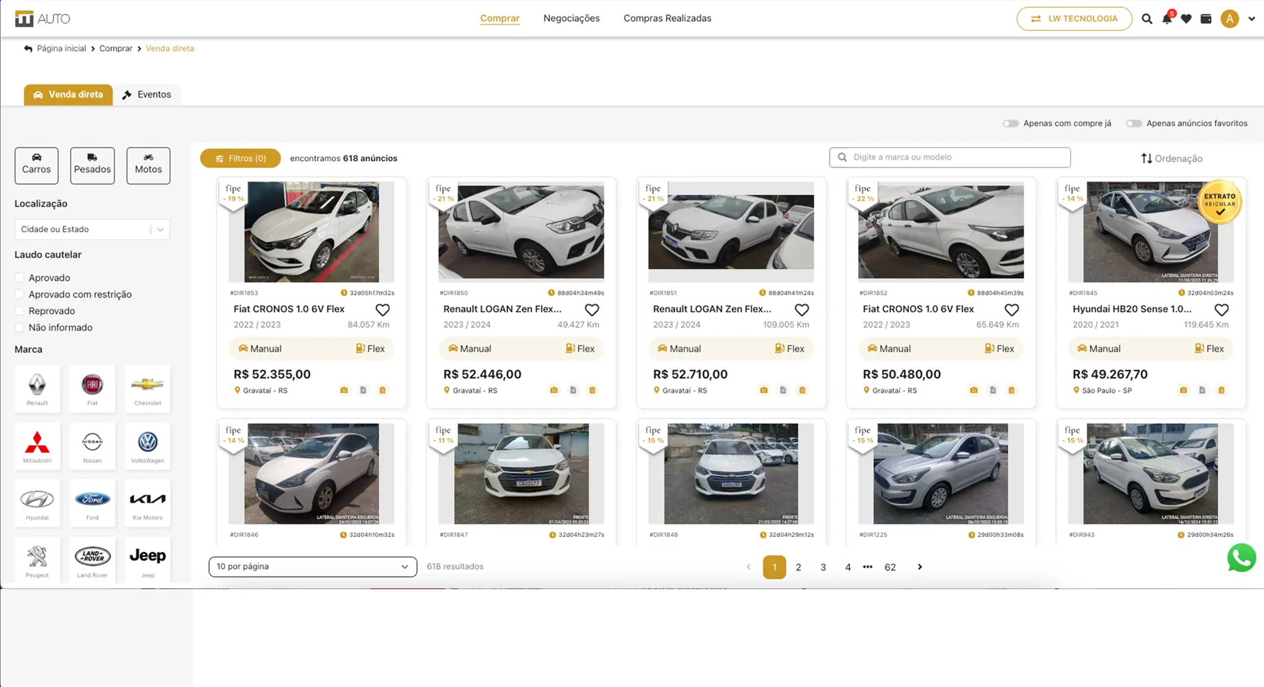Filter by Nissan brand logo
This screenshot has height=687, width=1264.
click(x=93, y=446)
